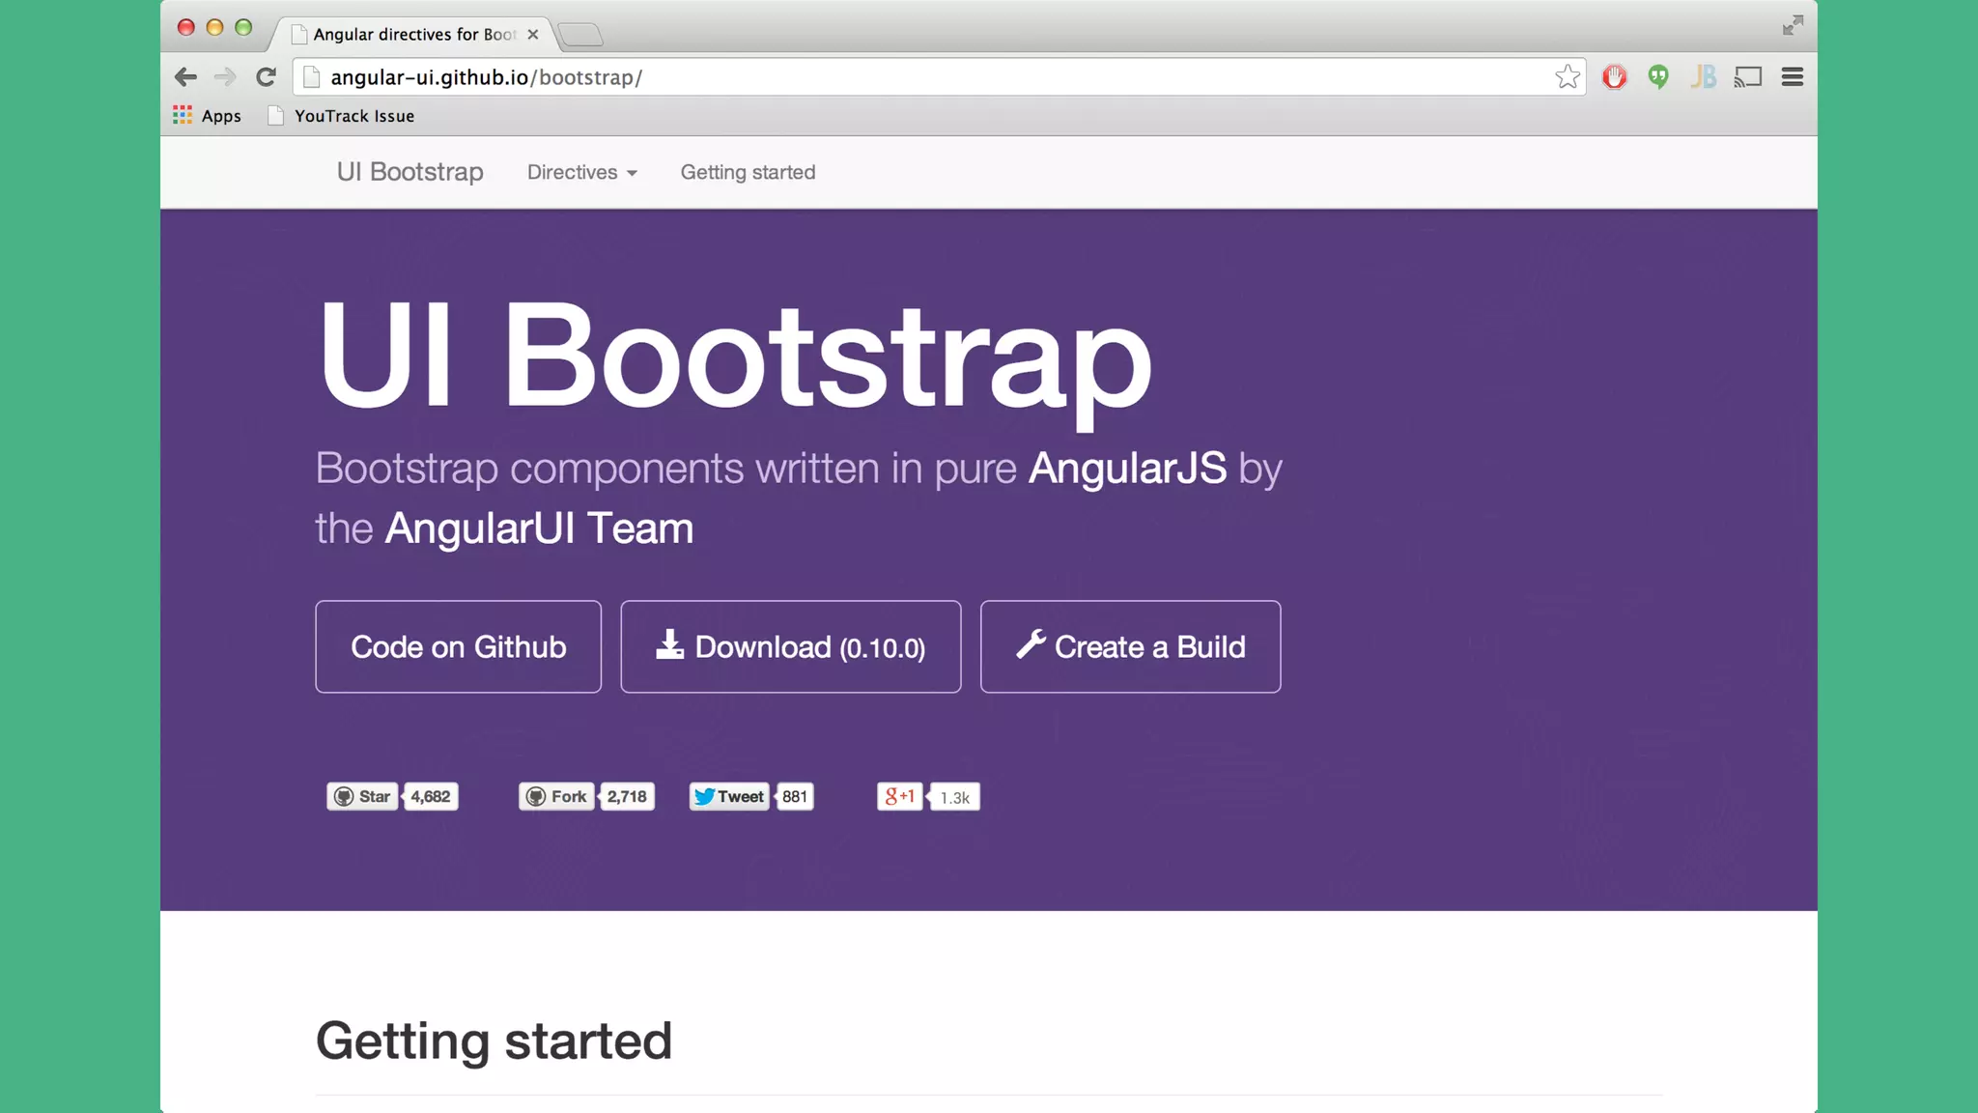Bookmark page with the star icon

pyautogui.click(x=1567, y=77)
